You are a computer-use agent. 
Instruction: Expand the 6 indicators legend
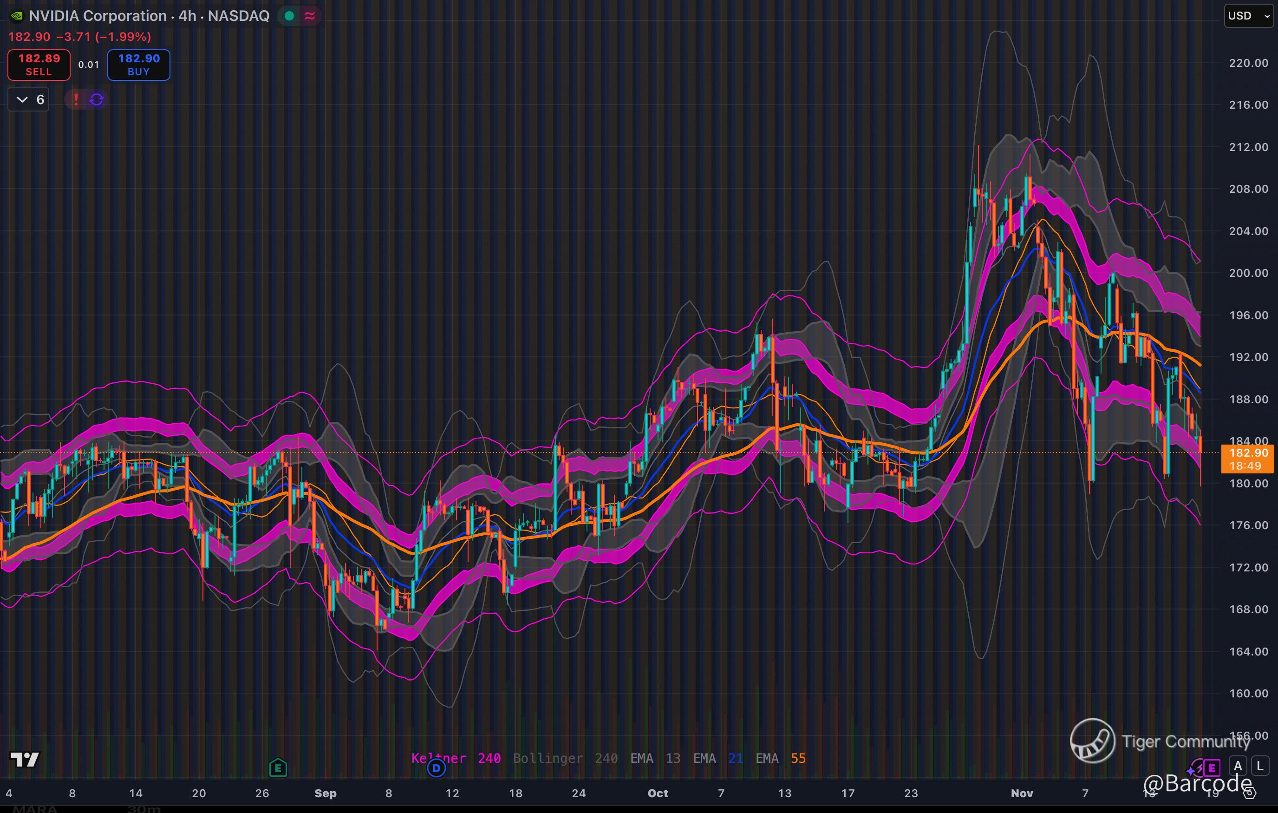29,99
